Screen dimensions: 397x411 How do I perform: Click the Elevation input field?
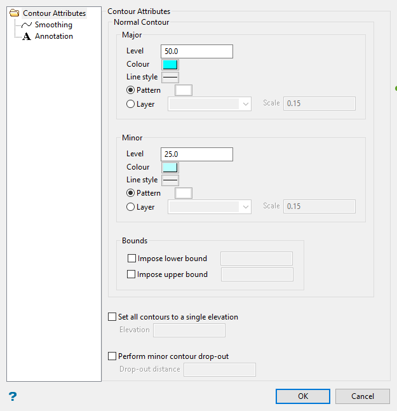tap(189, 330)
